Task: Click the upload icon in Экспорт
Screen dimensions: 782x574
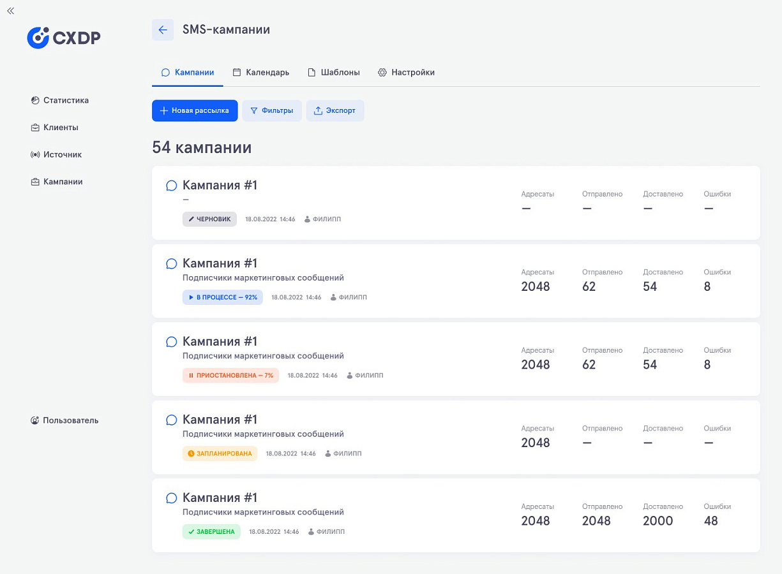Action: pyautogui.click(x=318, y=110)
